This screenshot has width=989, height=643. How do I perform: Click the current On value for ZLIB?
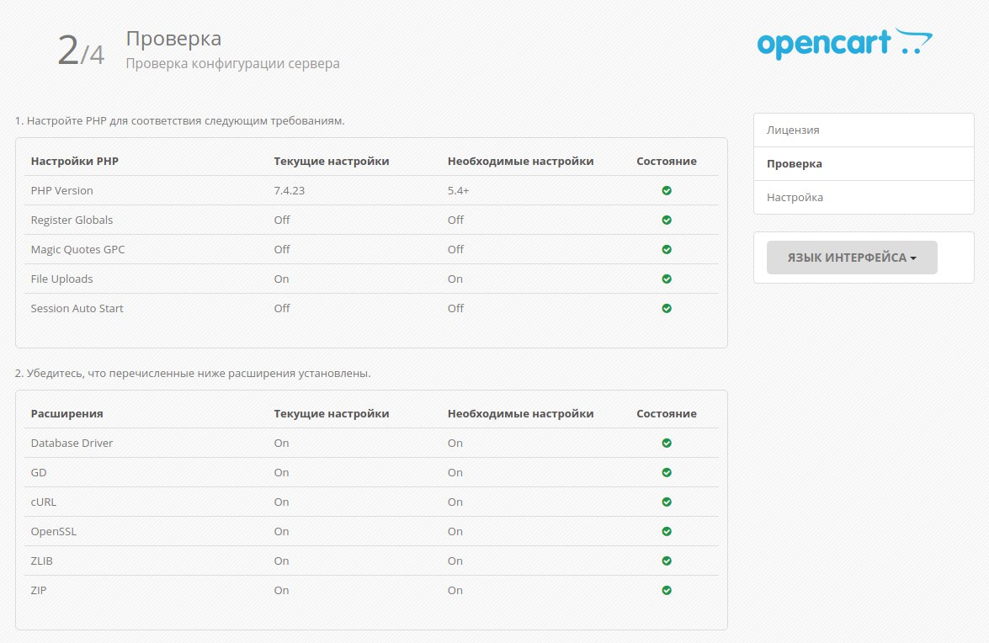pyautogui.click(x=281, y=561)
